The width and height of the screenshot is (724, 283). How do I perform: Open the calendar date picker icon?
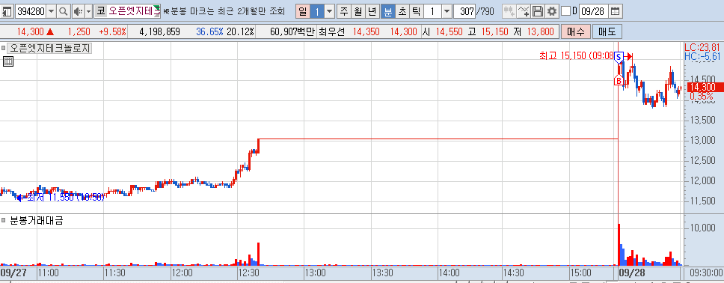tap(615, 11)
